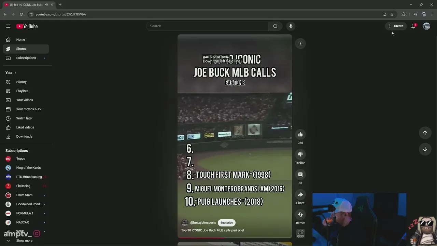Go to previous Short with up arrow

pos(425,133)
